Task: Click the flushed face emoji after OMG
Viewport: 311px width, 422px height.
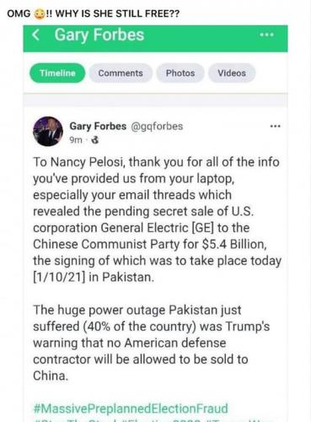Action: click(39, 14)
